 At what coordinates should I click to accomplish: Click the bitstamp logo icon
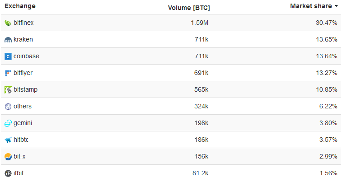pyautogui.click(x=8, y=90)
